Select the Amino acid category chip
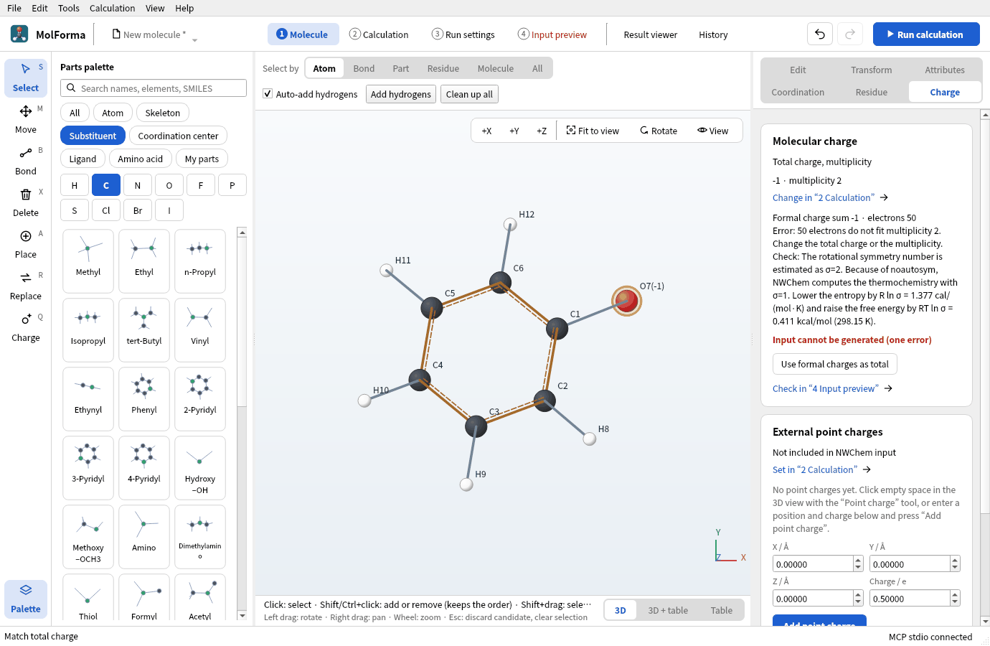The image size is (990, 646). [x=141, y=159]
